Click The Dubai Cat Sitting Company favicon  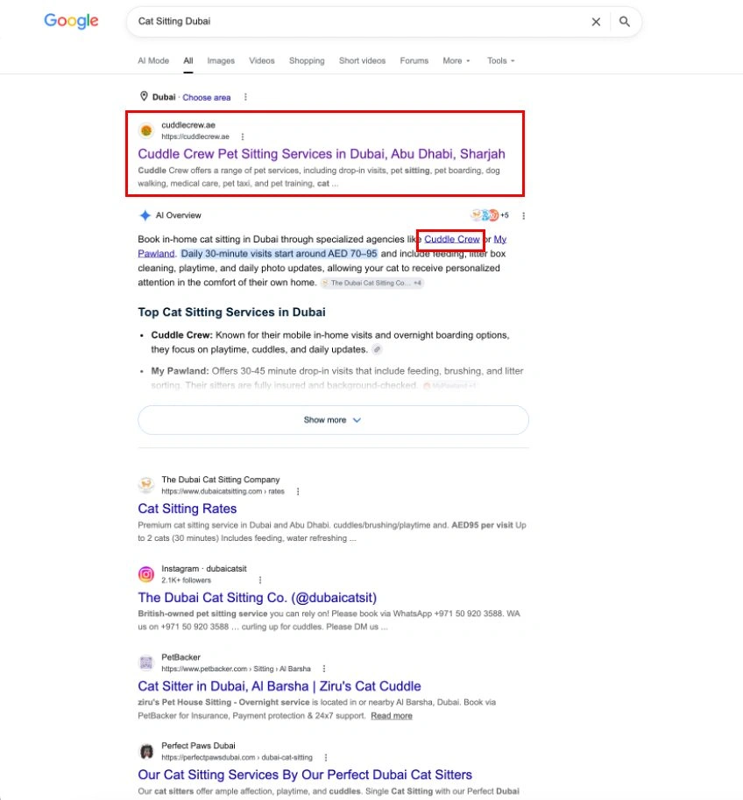click(146, 485)
